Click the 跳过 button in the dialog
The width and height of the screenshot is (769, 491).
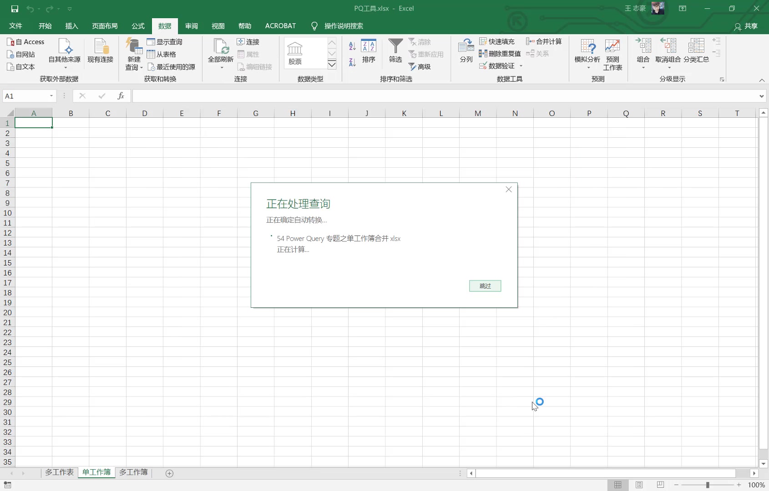pos(485,286)
